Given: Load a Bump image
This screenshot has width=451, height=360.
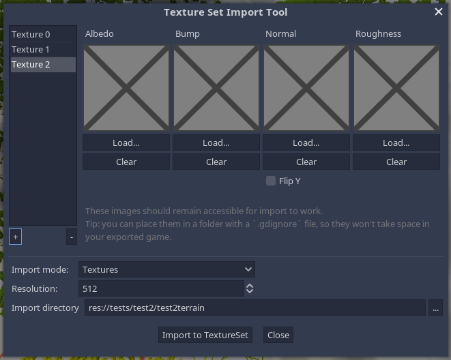Looking at the screenshot, I should point(216,142).
